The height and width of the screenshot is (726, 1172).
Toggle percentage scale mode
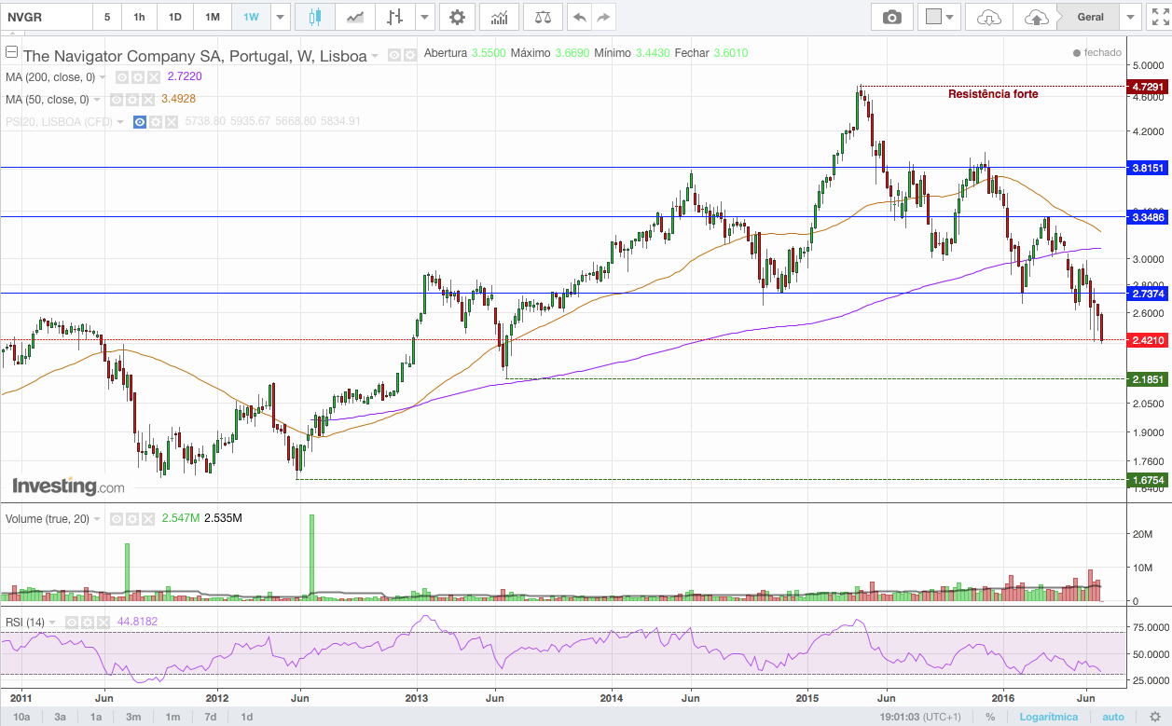click(989, 717)
